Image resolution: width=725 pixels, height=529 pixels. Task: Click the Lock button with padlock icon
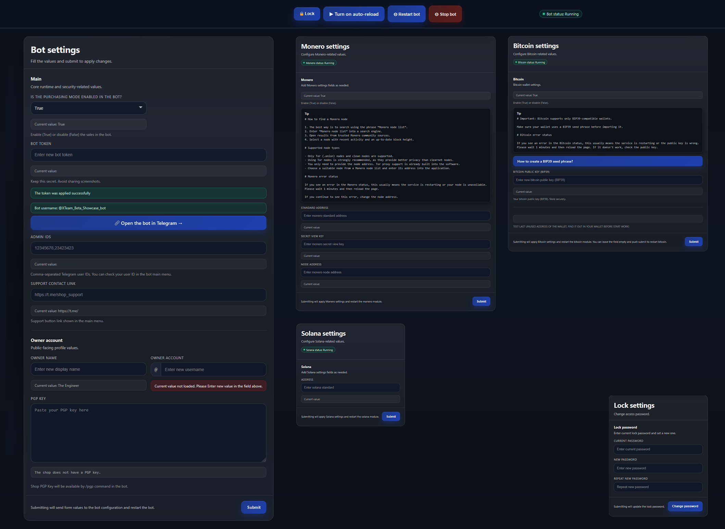coord(307,14)
